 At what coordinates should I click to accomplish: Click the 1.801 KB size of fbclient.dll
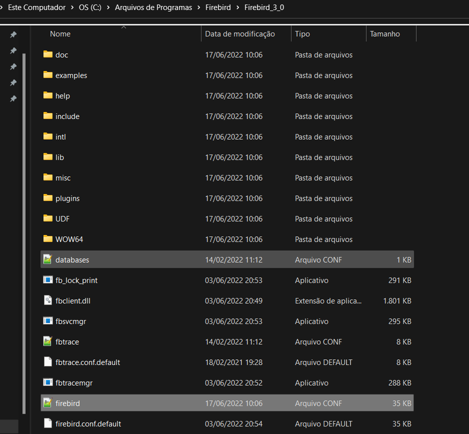coord(397,301)
